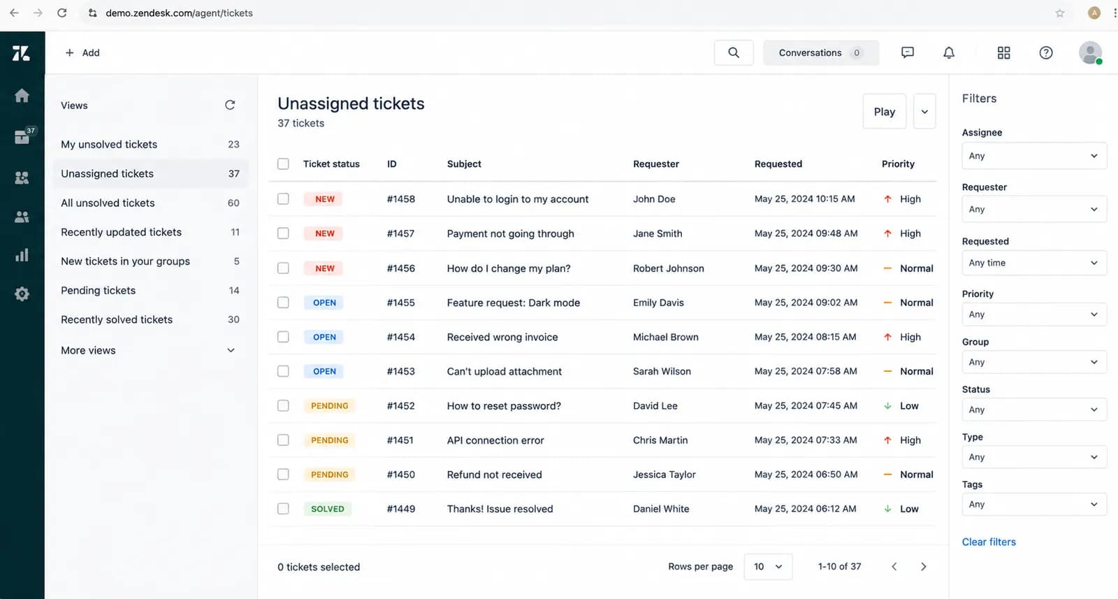Bookmark page with star icon

tap(1060, 13)
